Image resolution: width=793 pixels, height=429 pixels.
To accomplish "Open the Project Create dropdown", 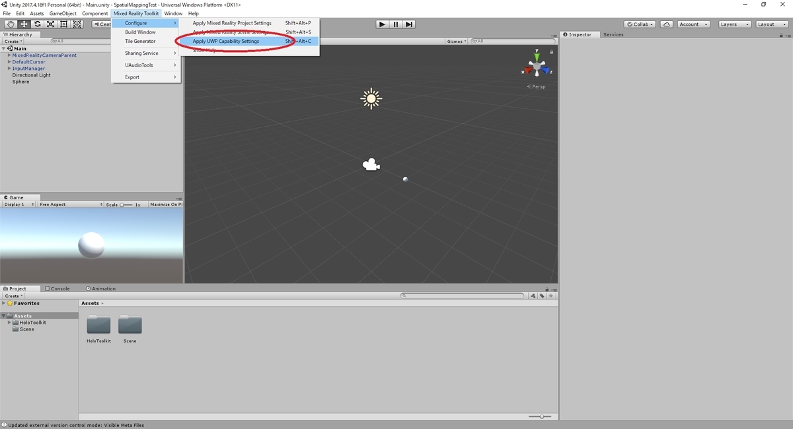I will point(13,296).
